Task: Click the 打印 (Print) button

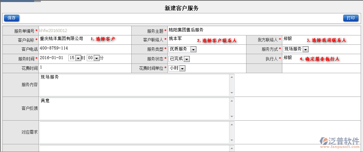Action: [x=351, y=18]
